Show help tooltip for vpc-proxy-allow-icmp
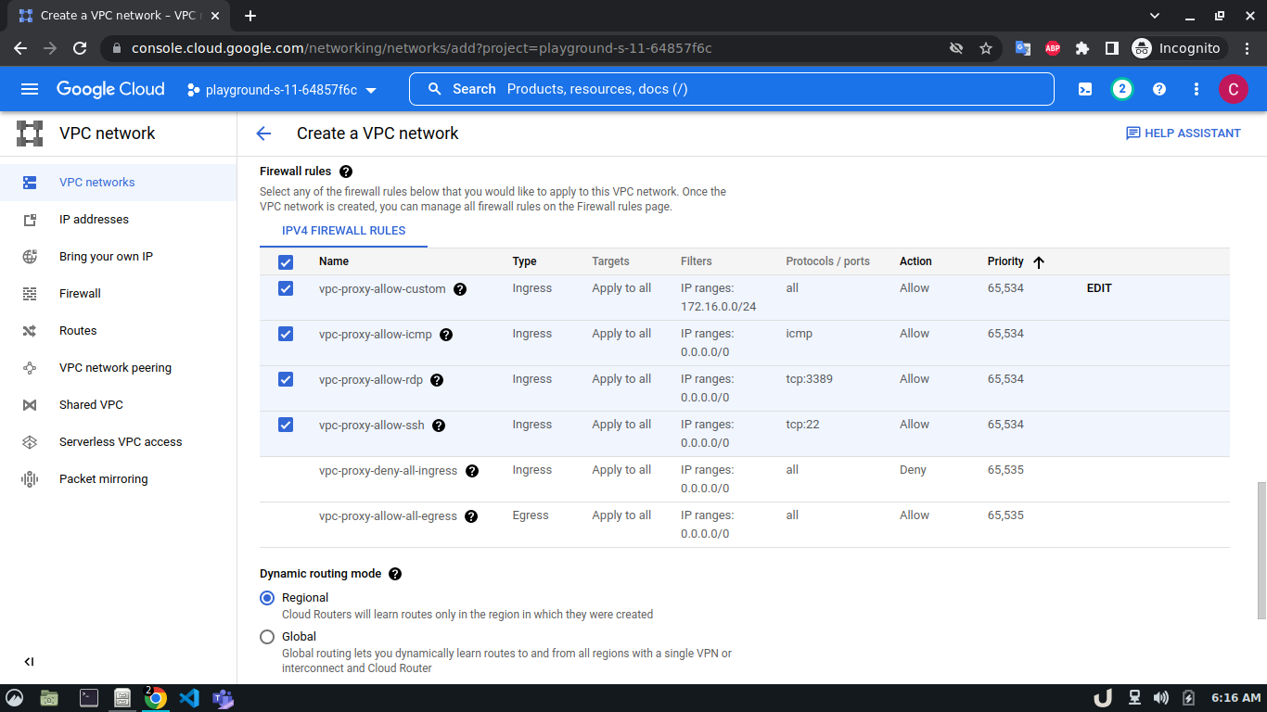The width and height of the screenshot is (1267, 712). (x=446, y=335)
